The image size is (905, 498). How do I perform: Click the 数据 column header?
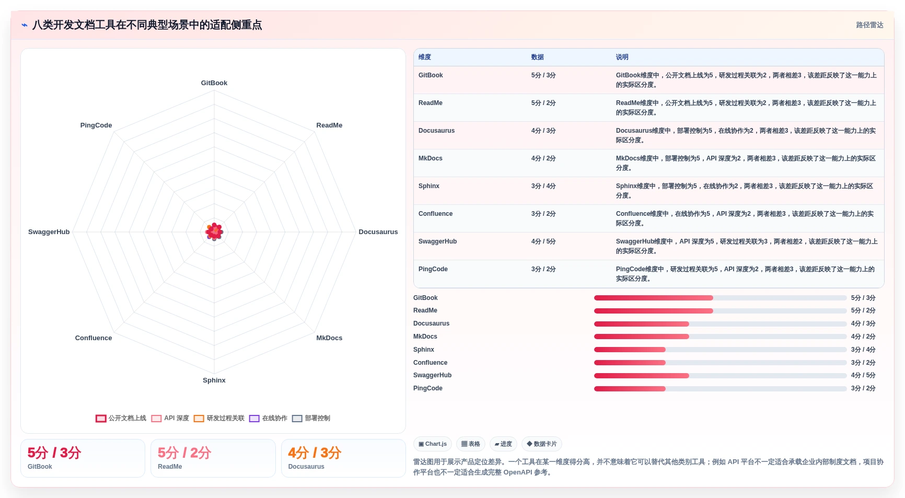pos(538,57)
